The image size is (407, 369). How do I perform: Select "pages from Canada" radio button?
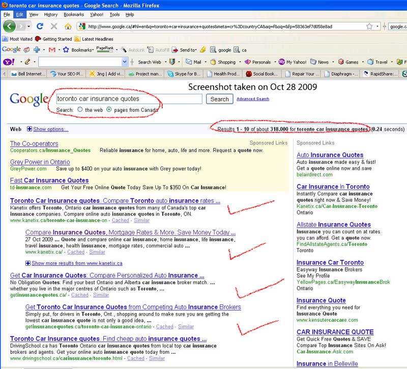(x=109, y=110)
